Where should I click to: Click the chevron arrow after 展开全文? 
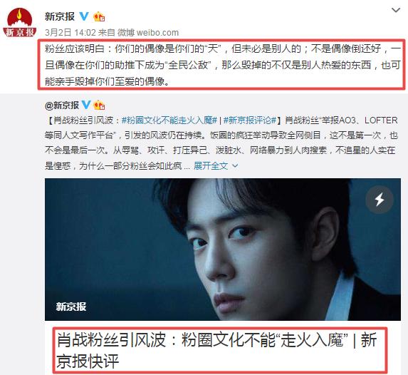point(235,165)
